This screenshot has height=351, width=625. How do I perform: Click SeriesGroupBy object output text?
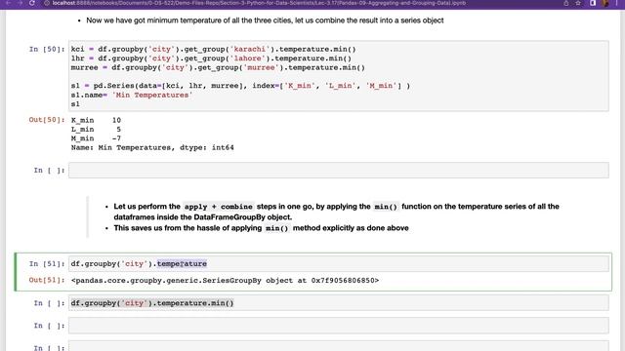225,281
